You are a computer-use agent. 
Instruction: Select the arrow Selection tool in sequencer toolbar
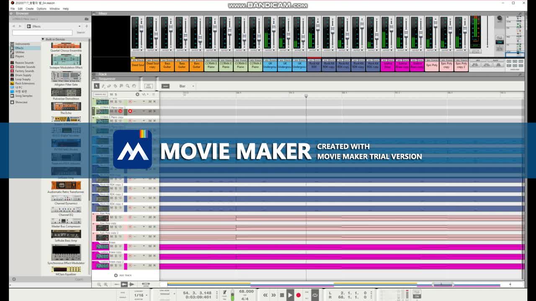[x=97, y=86]
